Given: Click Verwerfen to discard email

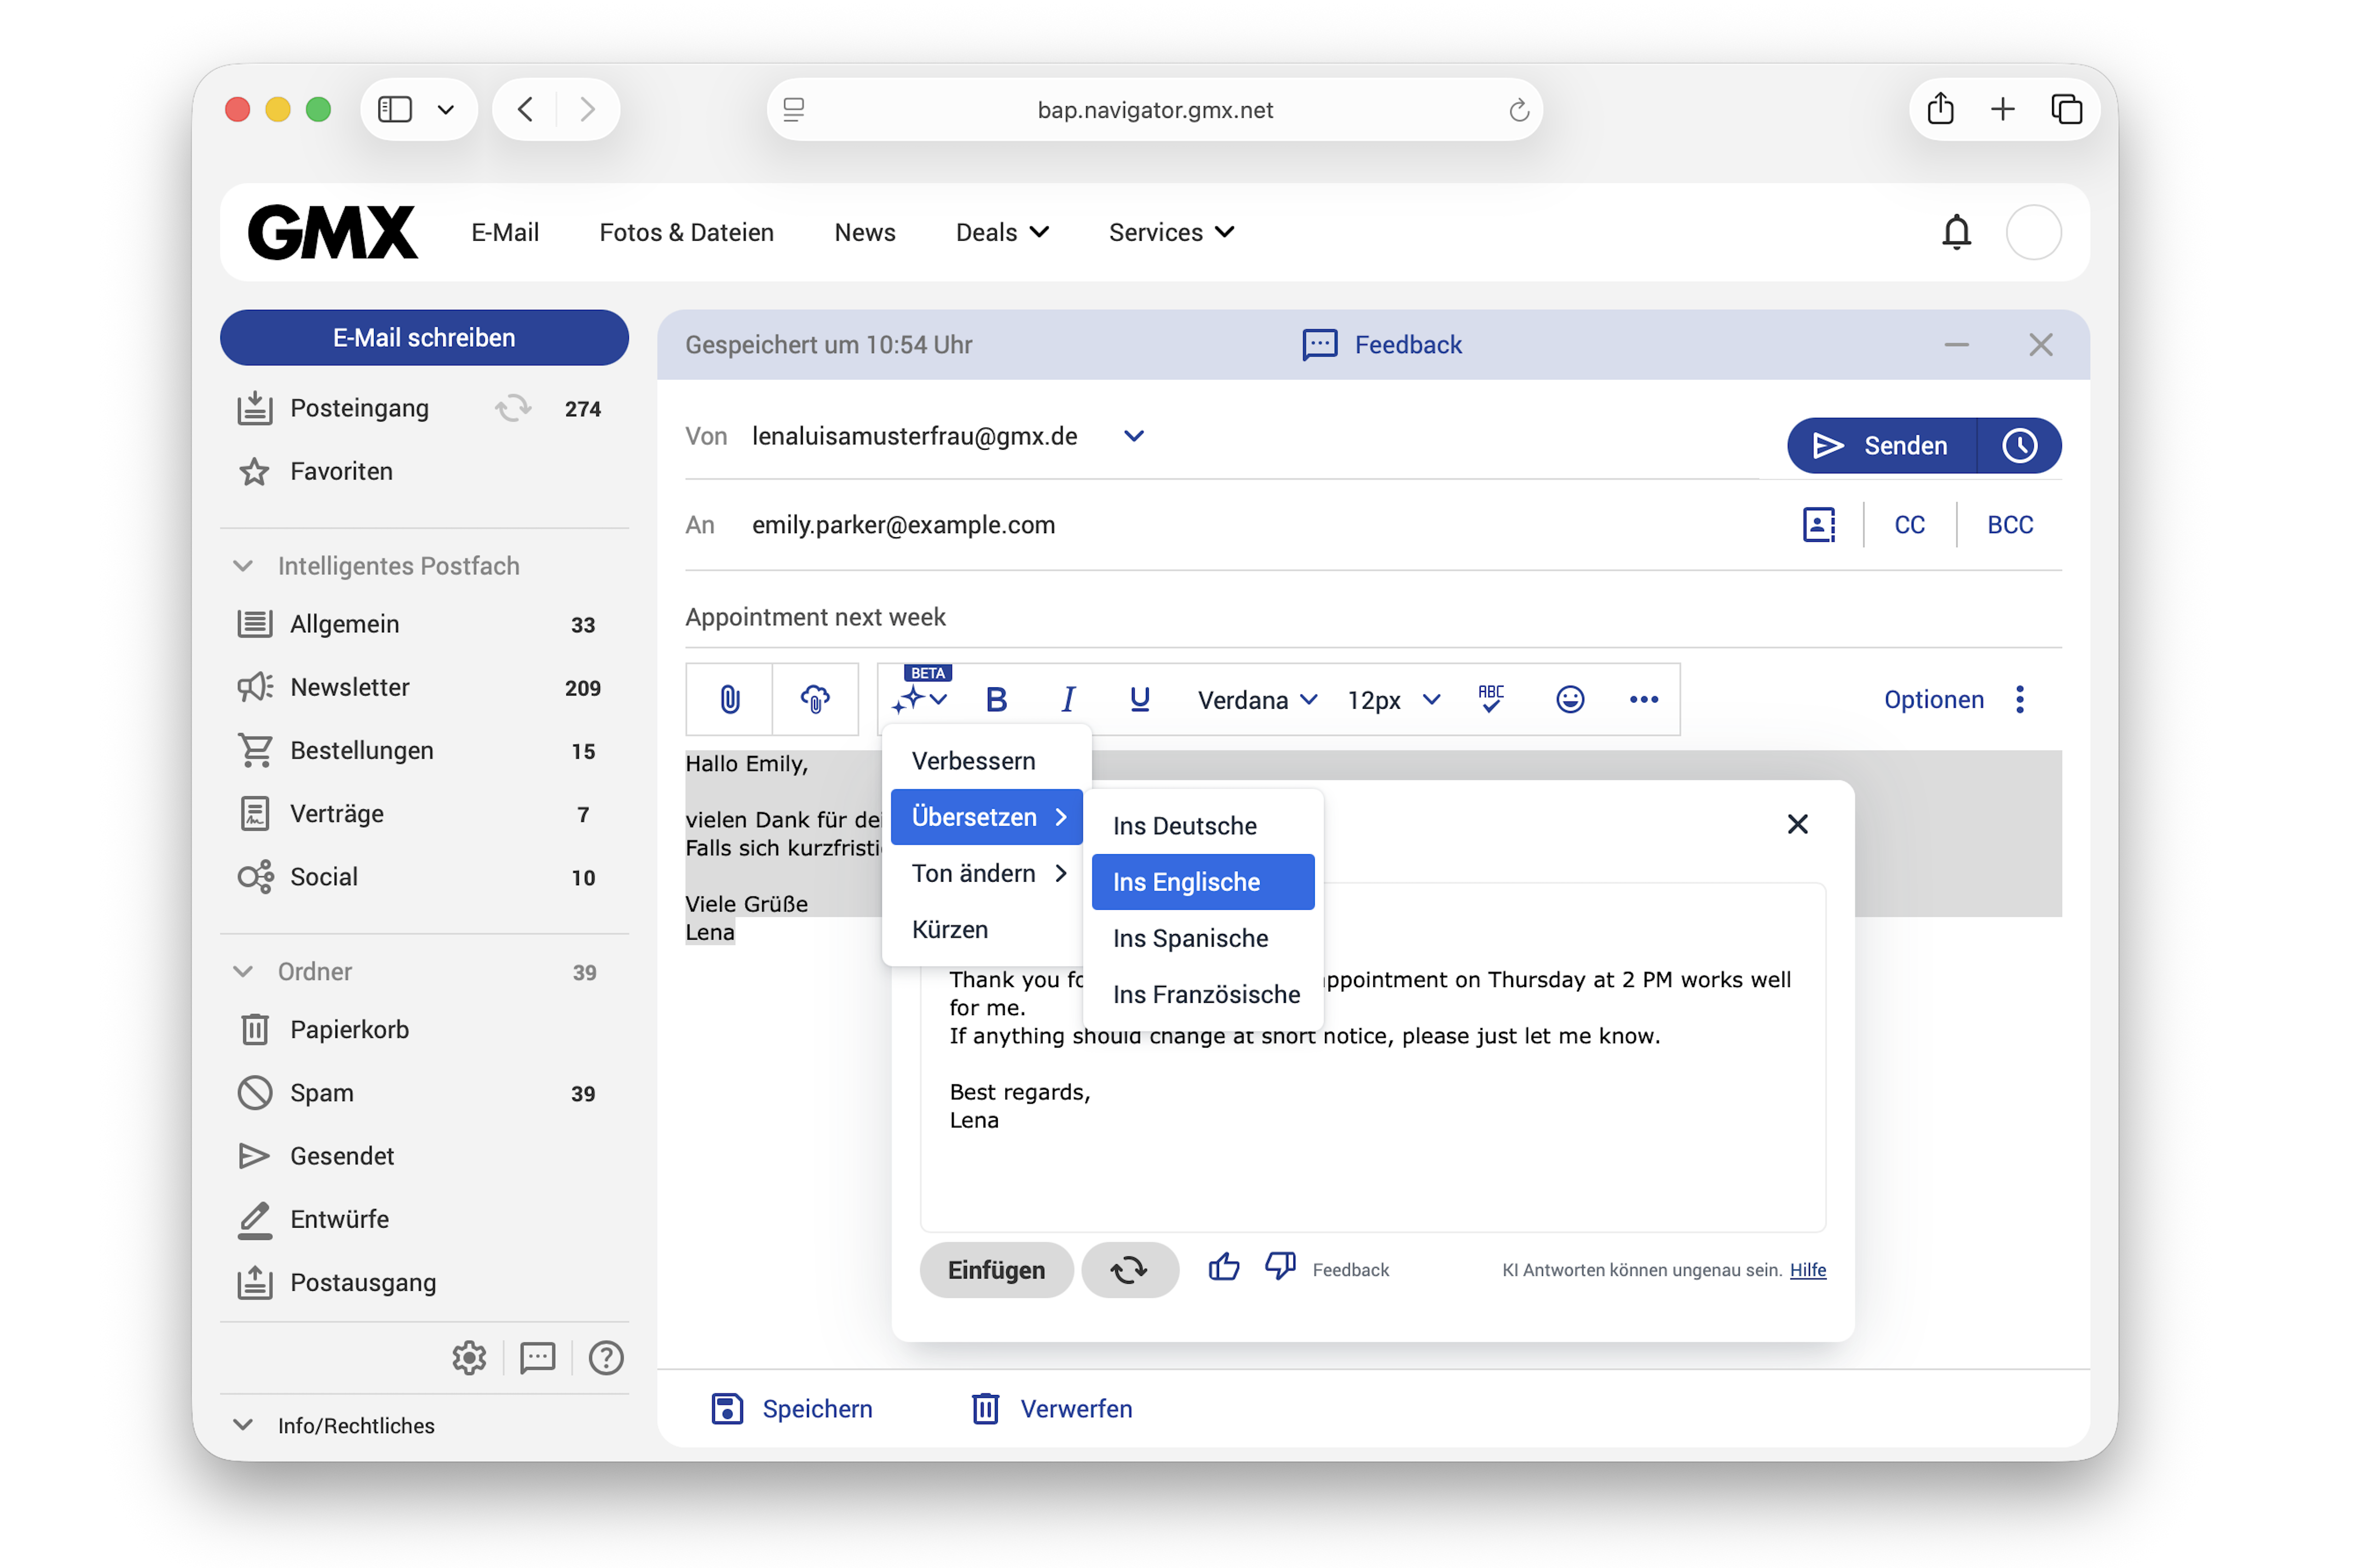Looking at the screenshot, I should [x=1051, y=1408].
